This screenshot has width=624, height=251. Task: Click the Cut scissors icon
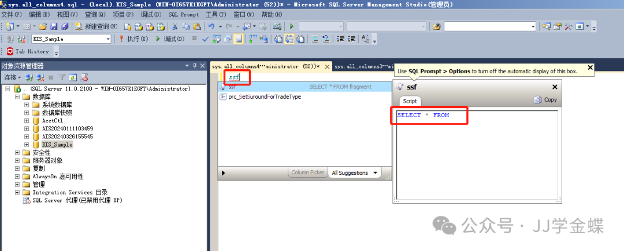pos(174,27)
